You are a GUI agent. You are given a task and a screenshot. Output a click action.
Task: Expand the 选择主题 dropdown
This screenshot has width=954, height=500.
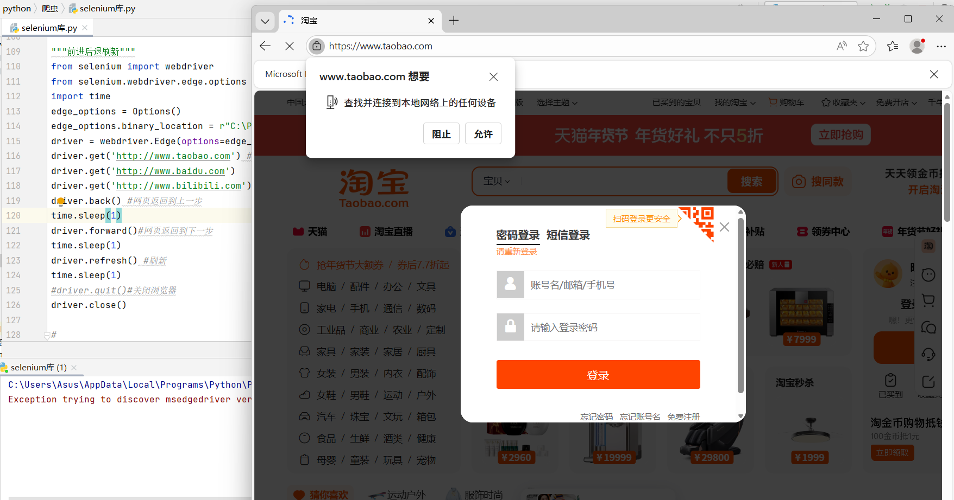coord(557,102)
